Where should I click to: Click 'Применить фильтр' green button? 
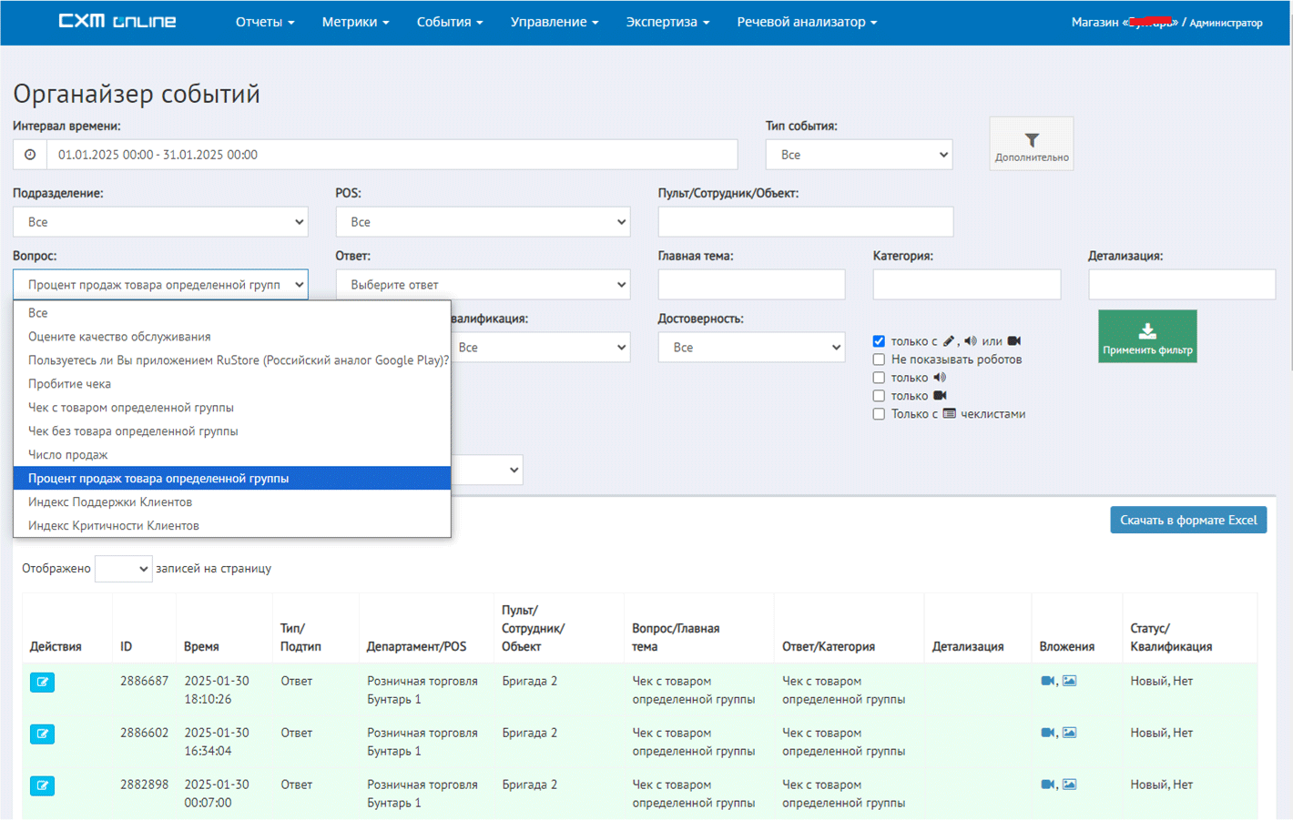[x=1146, y=337]
